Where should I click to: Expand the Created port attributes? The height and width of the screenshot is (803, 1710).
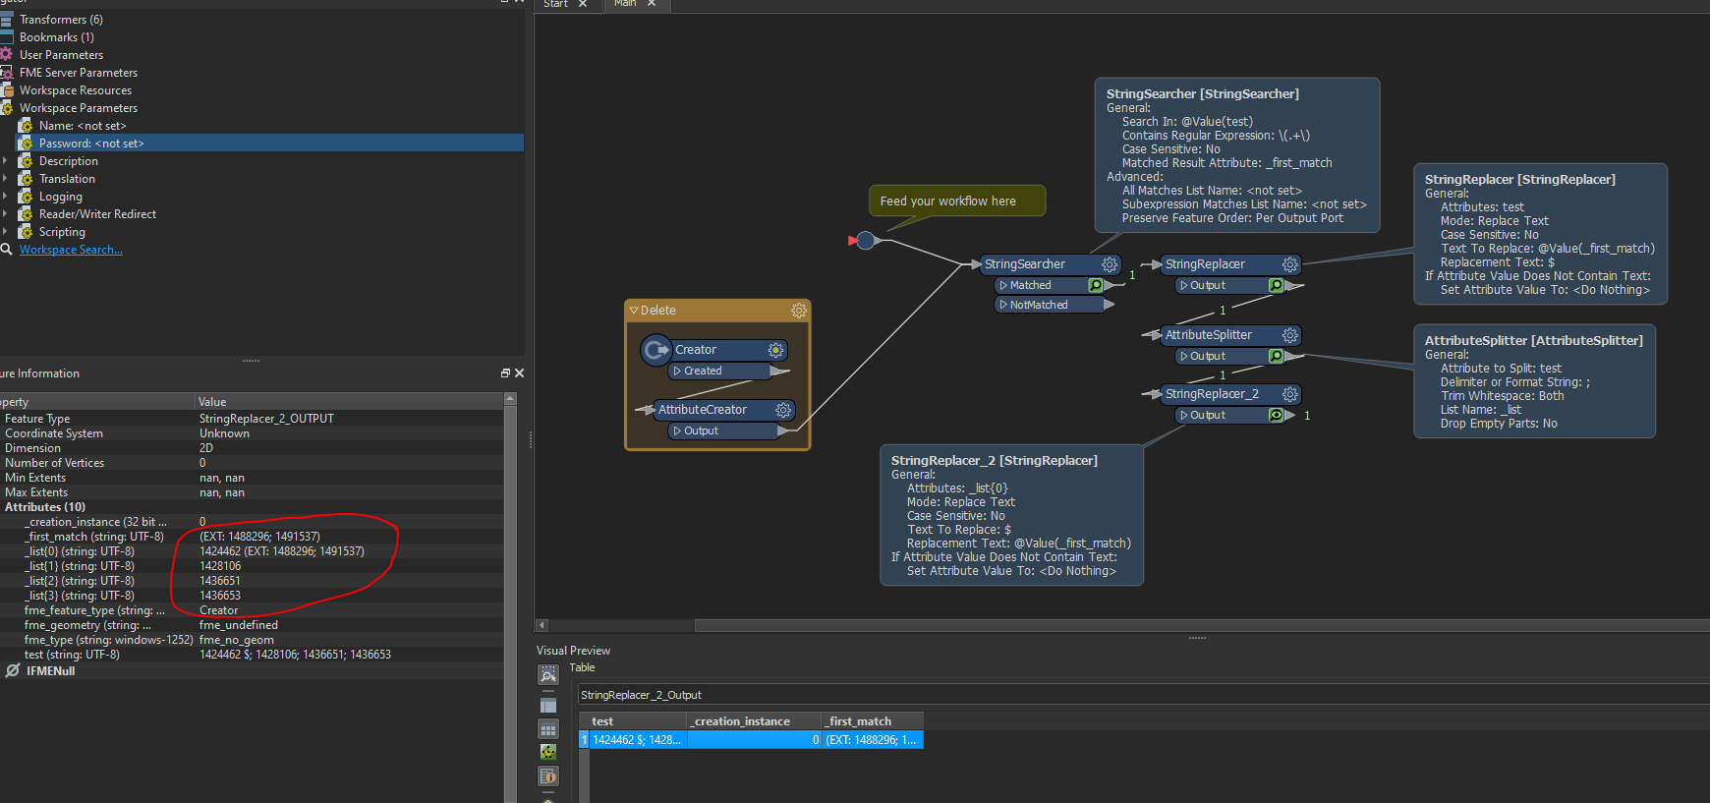click(677, 371)
